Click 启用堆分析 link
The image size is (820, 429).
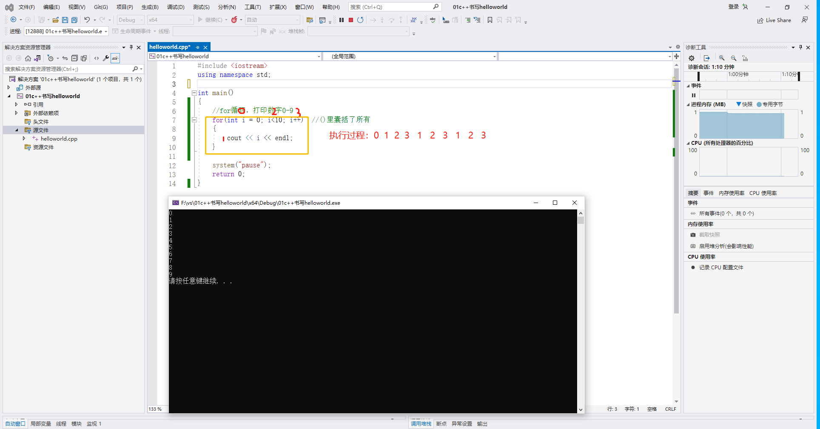click(726, 246)
